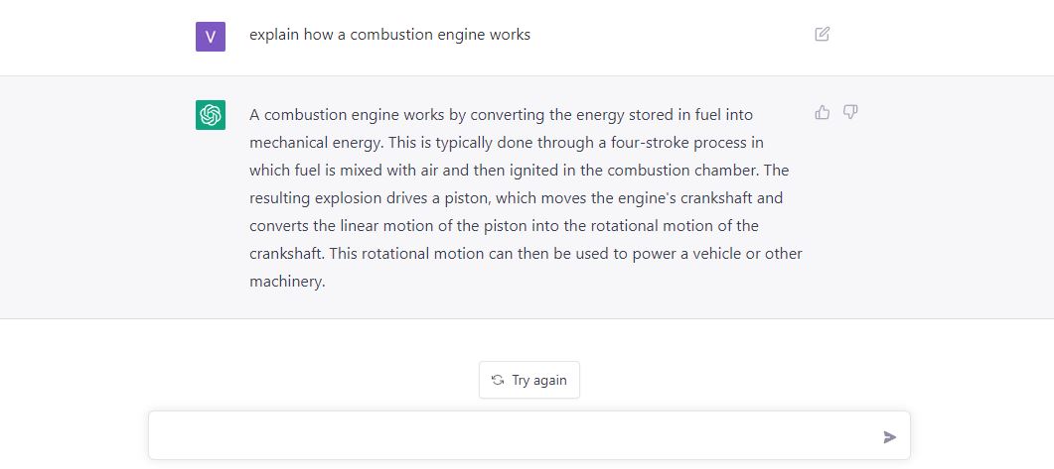Screen dimensions: 1054x469
Task: Click the edit message pencil icon
Action: pyautogui.click(x=822, y=35)
